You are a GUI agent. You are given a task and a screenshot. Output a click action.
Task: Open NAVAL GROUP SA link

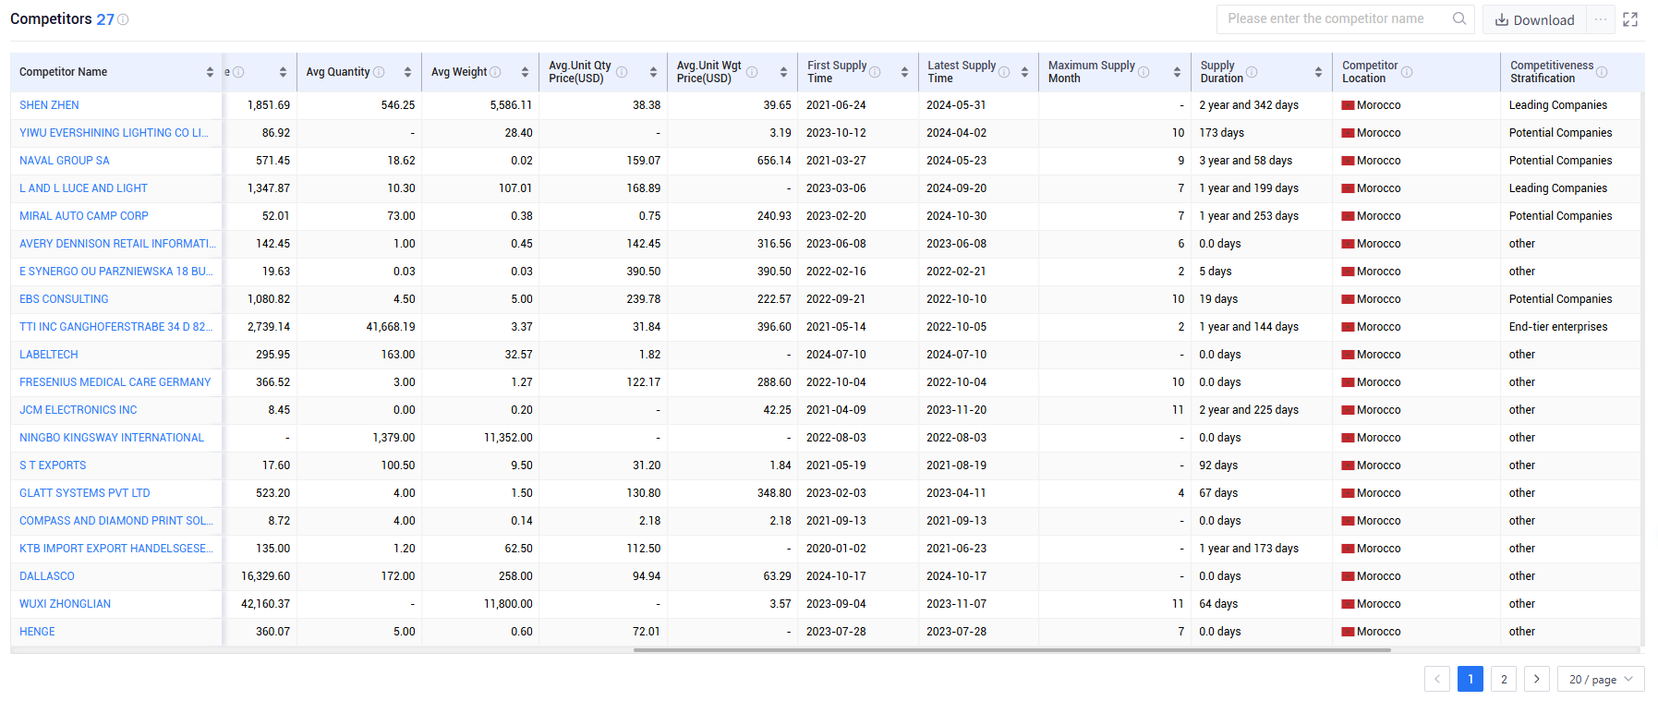65,161
